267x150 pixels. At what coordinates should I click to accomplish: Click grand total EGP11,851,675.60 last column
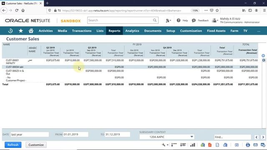pyautogui.click(x=248, y=84)
